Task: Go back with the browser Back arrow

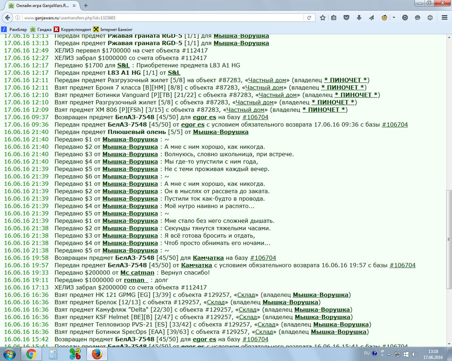Action: [7, 17]
